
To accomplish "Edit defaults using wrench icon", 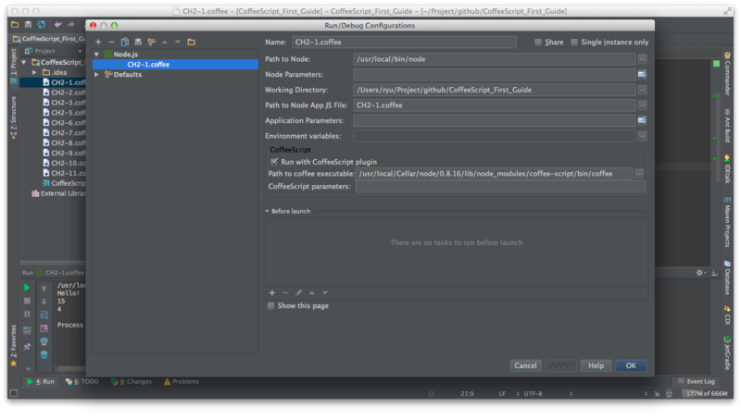I will [x=151, y=42].
